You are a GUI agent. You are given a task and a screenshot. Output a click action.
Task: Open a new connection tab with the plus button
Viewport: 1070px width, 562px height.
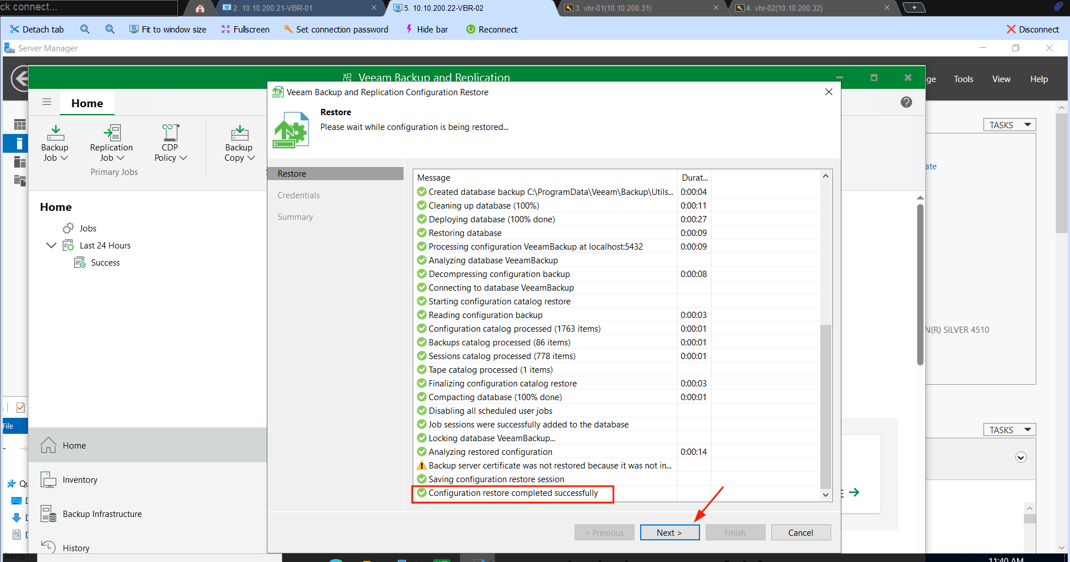(x=914, y=7)
